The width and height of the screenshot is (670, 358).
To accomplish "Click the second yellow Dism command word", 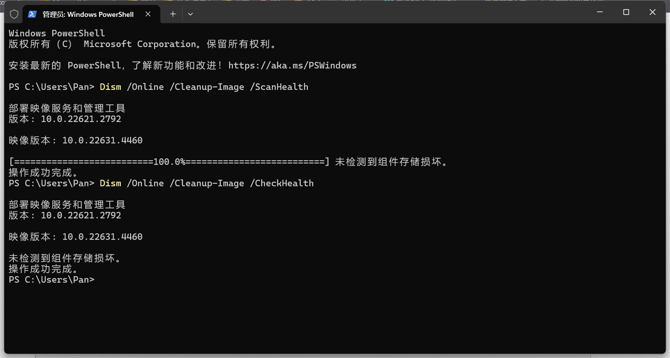I will click(x=111, y=183).
